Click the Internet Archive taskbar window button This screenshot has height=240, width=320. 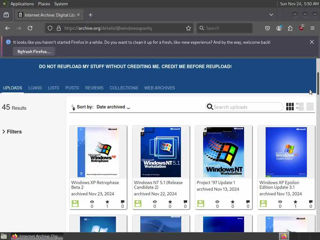(37, 236)
